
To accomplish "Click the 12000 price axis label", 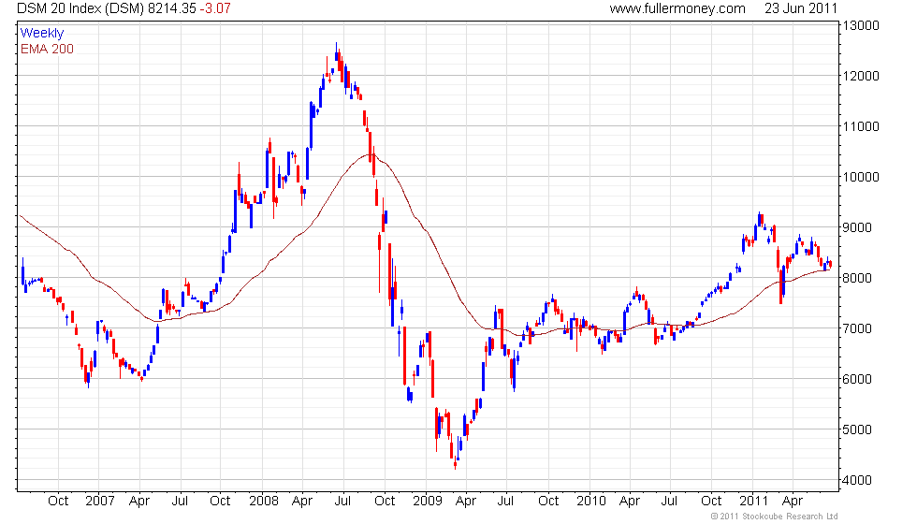I will point(860,76).
